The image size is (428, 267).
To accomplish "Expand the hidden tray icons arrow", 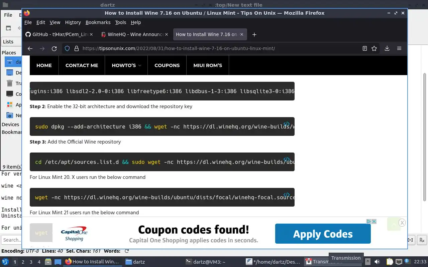I will [367, 262].
